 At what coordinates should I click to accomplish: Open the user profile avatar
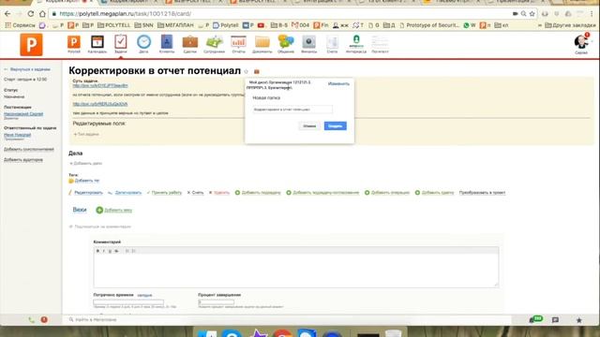(x=581, y=42)
